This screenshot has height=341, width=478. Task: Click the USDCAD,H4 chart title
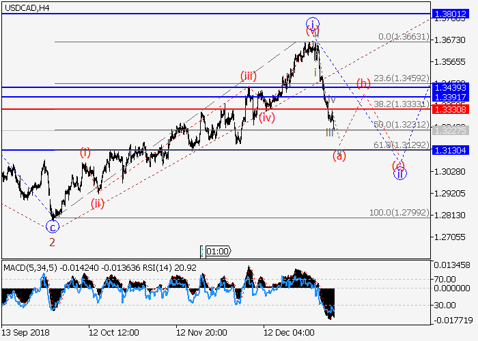[26, 8]
